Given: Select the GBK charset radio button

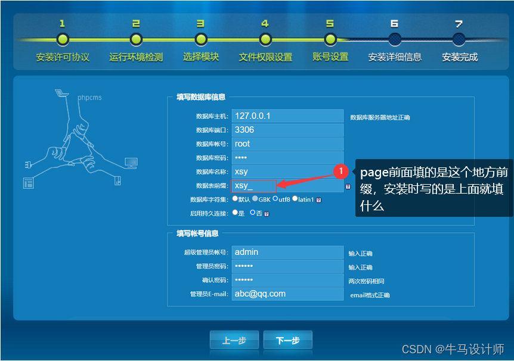Looking at the screenshot, I should [255, 200].
